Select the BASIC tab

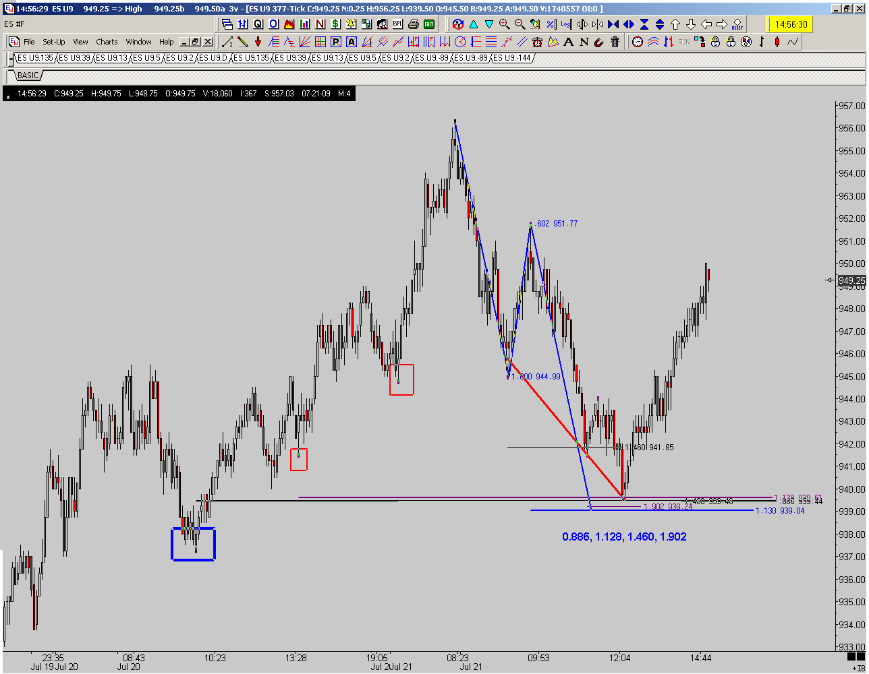[28, 75]
